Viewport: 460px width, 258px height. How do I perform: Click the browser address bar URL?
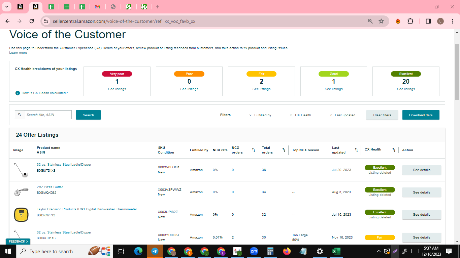point(124,21)
